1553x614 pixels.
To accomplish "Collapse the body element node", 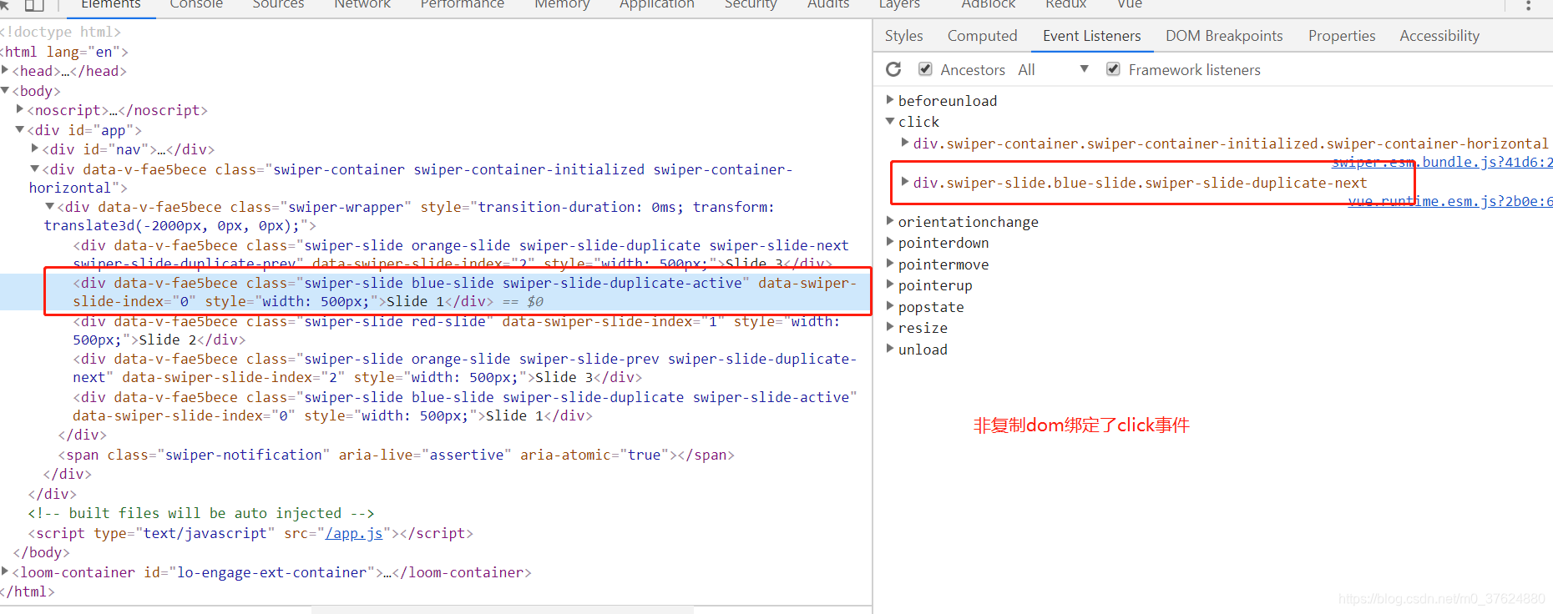I will (x=5, y=90).
